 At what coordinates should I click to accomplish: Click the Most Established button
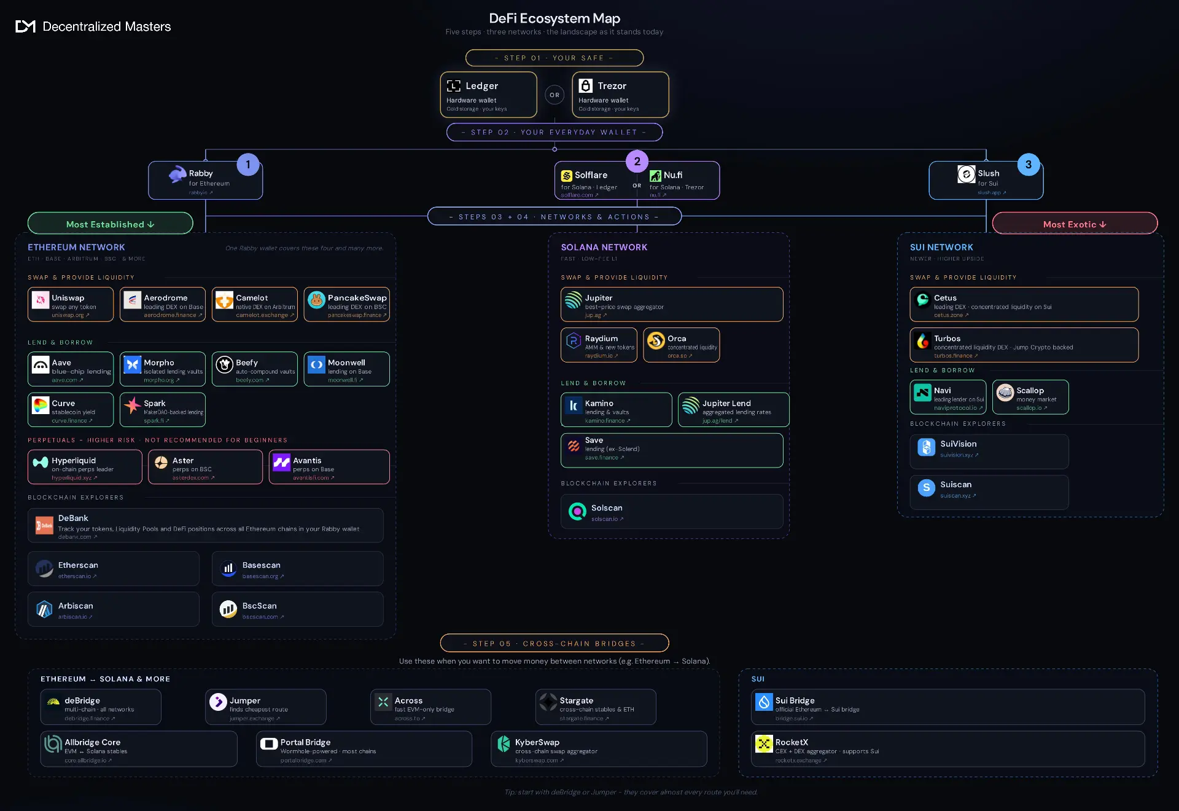point(111,224)
